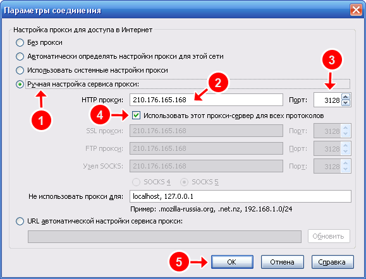Select Ручная настройка сервиса прокси radio
366x279 pixels.
(20, 84)
